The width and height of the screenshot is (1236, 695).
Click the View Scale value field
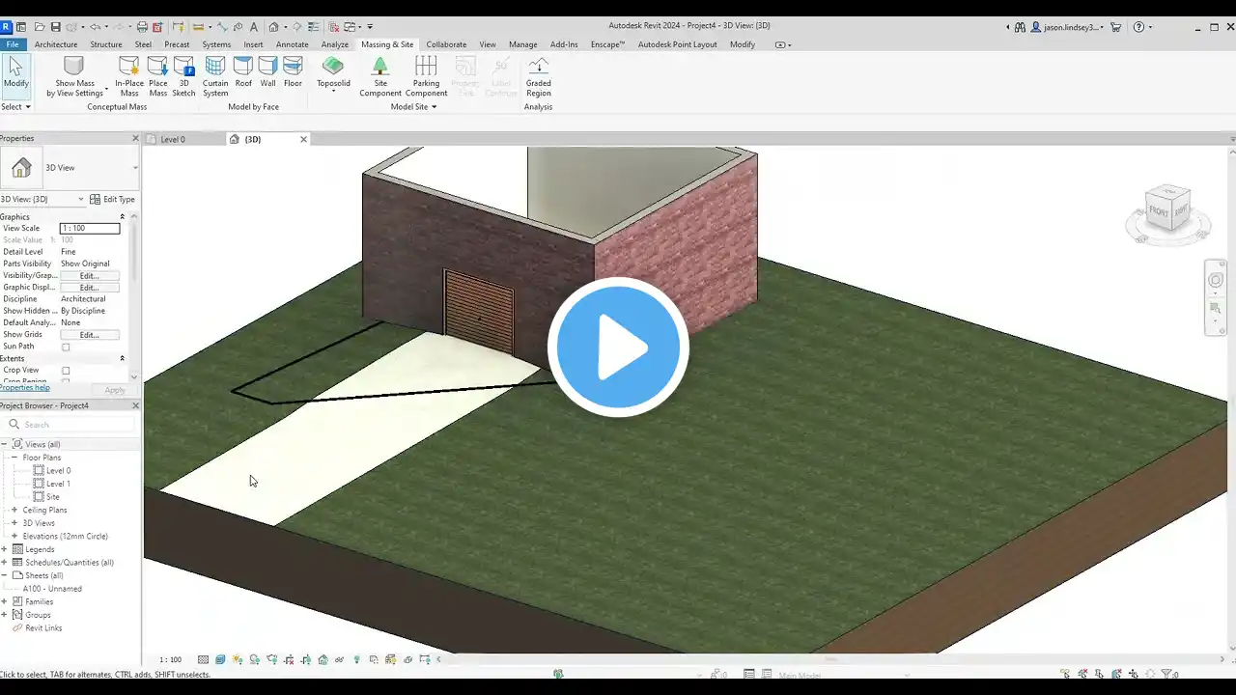[90, 228]
